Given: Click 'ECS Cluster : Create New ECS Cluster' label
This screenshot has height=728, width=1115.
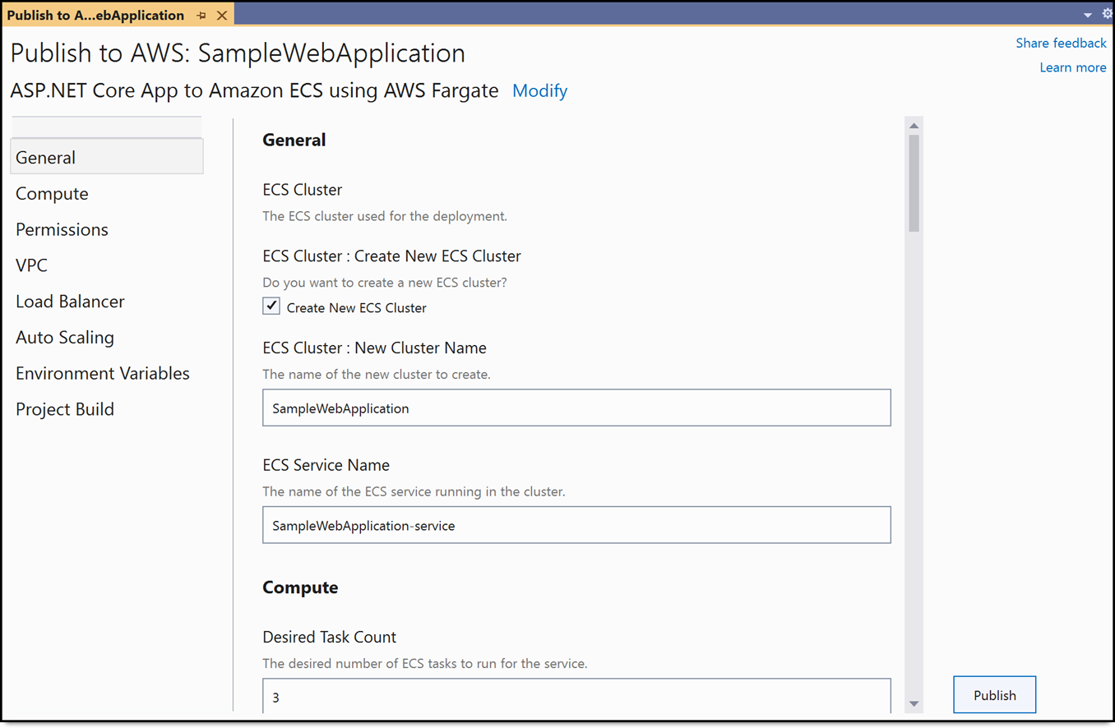Looking at the screenshot, I should click(x=391, y=256).
